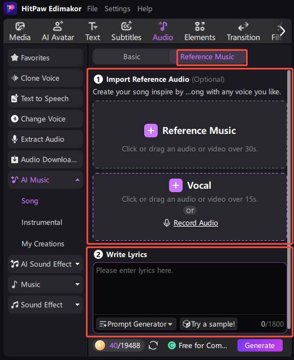This screenshot has height=360, width=294.
Task: Switch to the Basic tab
Action: click(132, 57)
